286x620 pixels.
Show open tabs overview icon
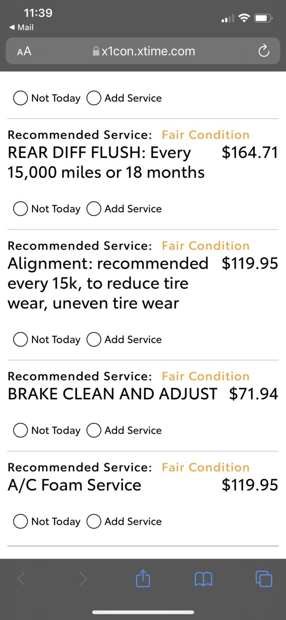pyautogui.click(x=264, y=579)
